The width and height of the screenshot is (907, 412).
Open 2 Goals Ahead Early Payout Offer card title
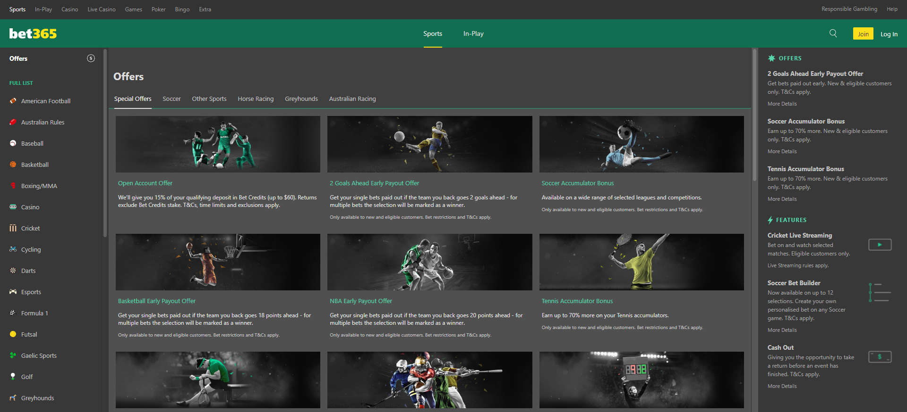[374, 183]
